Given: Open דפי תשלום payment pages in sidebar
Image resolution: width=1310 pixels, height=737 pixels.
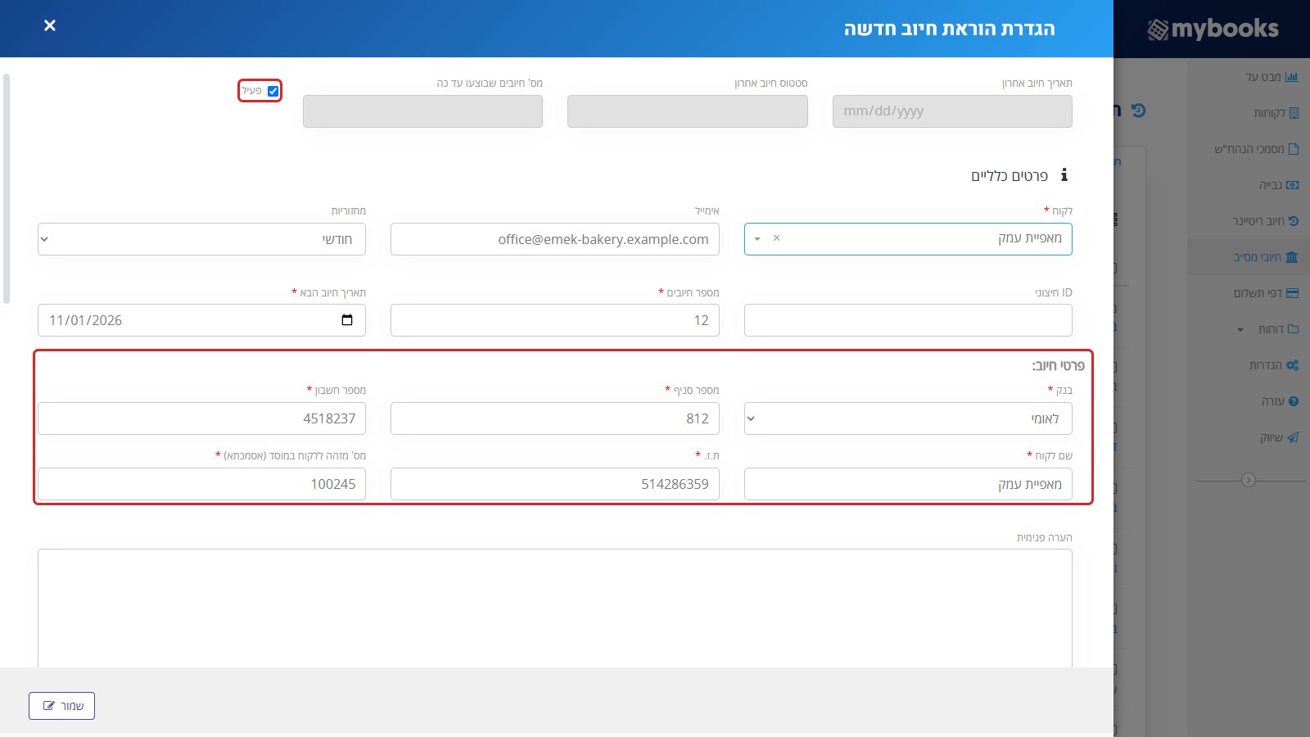Looking at the screenshot, I should (x=1266, y=293).
